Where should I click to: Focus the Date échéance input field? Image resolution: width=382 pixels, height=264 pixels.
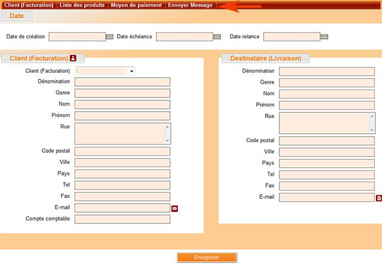coord(184,37)
